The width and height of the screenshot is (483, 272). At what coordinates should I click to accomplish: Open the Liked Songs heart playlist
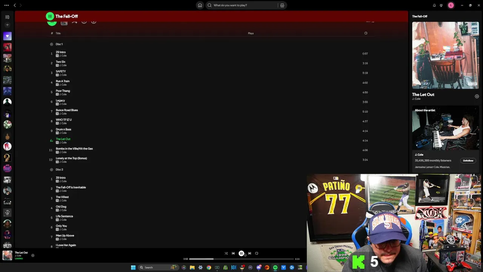(7, 36)
